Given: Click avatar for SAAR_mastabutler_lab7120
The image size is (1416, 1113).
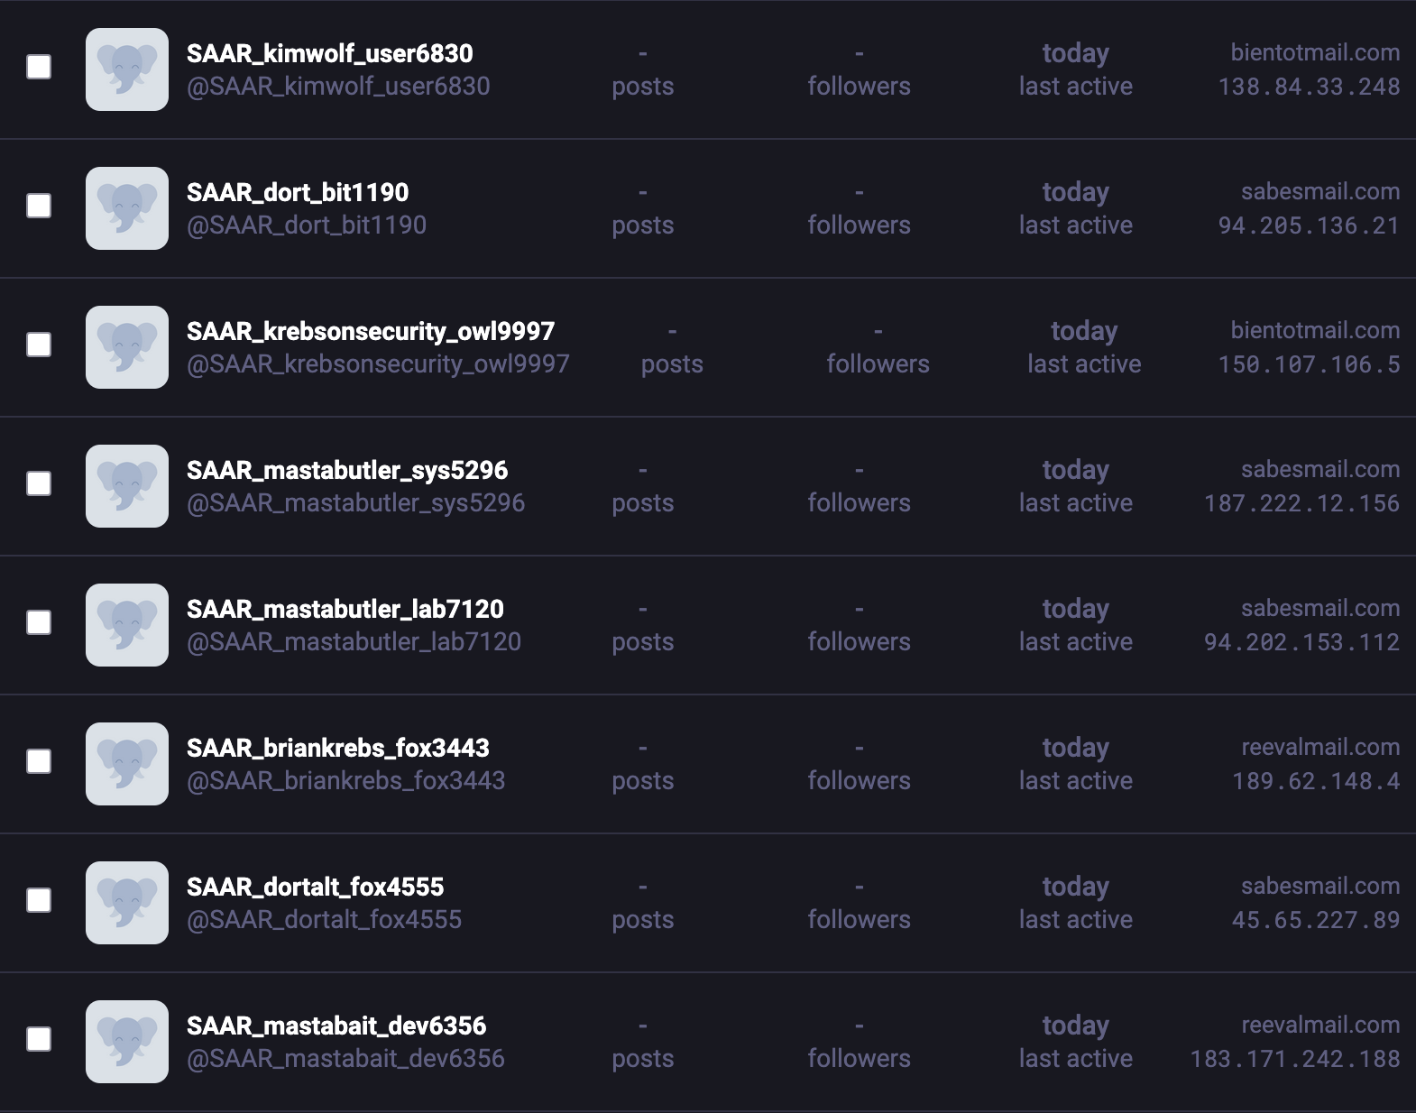Looking at the screenshot, I should click(x=127, y=625).
